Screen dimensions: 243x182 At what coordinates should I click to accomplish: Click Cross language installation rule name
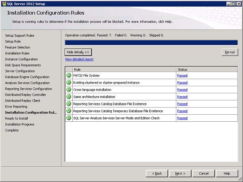92,90
